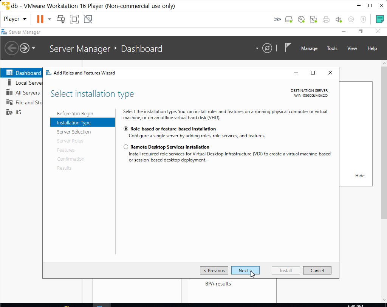The width and height of the screenshot is (387, 307).
Task: Maximize the Add Roles and Features Wizard
Action: [x=313, y=73]
